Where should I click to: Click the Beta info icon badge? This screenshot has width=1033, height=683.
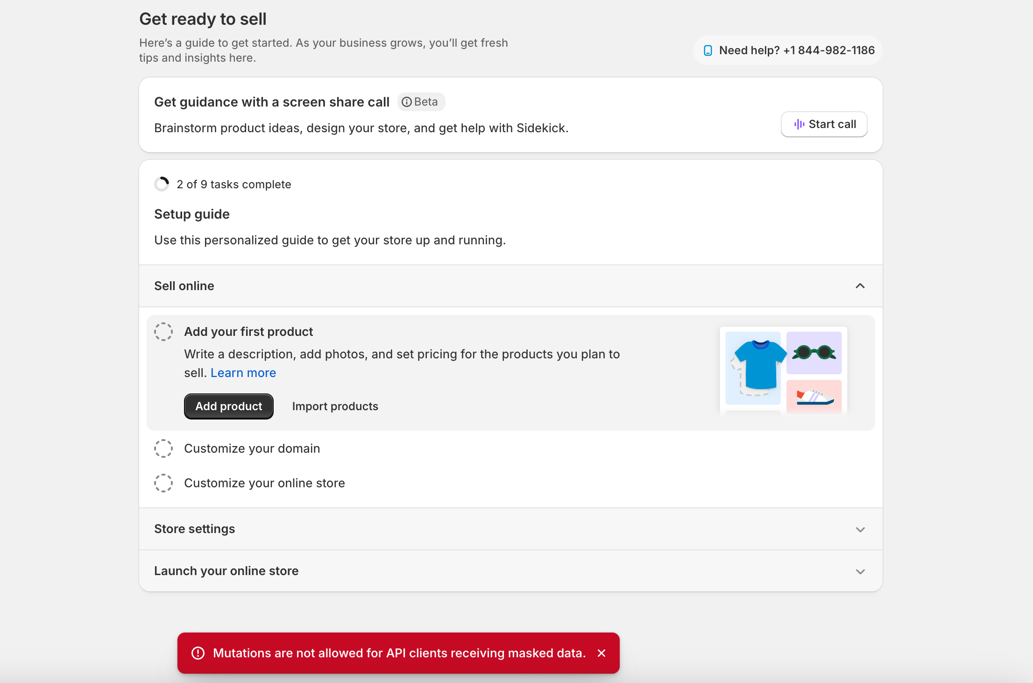[x=407, y=102]
